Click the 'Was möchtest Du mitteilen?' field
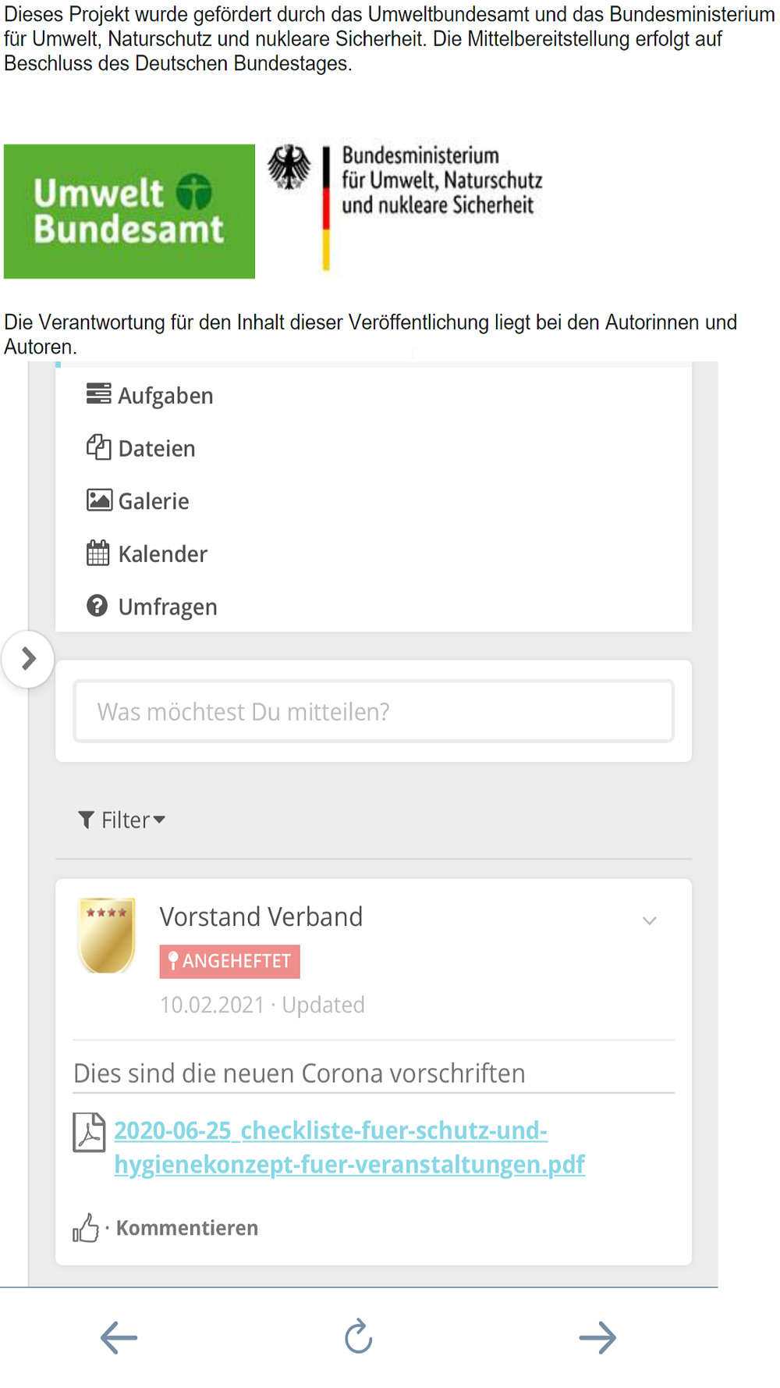This screenshot has width=780, height=1388. tap(374, 711)
